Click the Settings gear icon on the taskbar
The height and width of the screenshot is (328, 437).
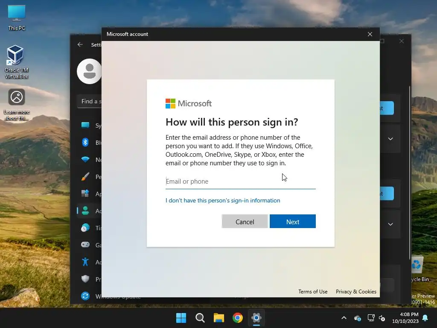pos(256,318)
